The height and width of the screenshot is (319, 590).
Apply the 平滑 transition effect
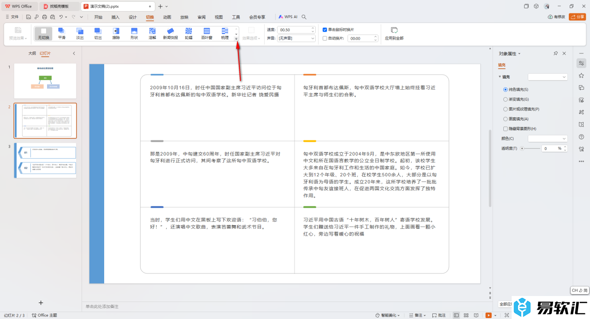pyautogui.click(x=62, y=34)
